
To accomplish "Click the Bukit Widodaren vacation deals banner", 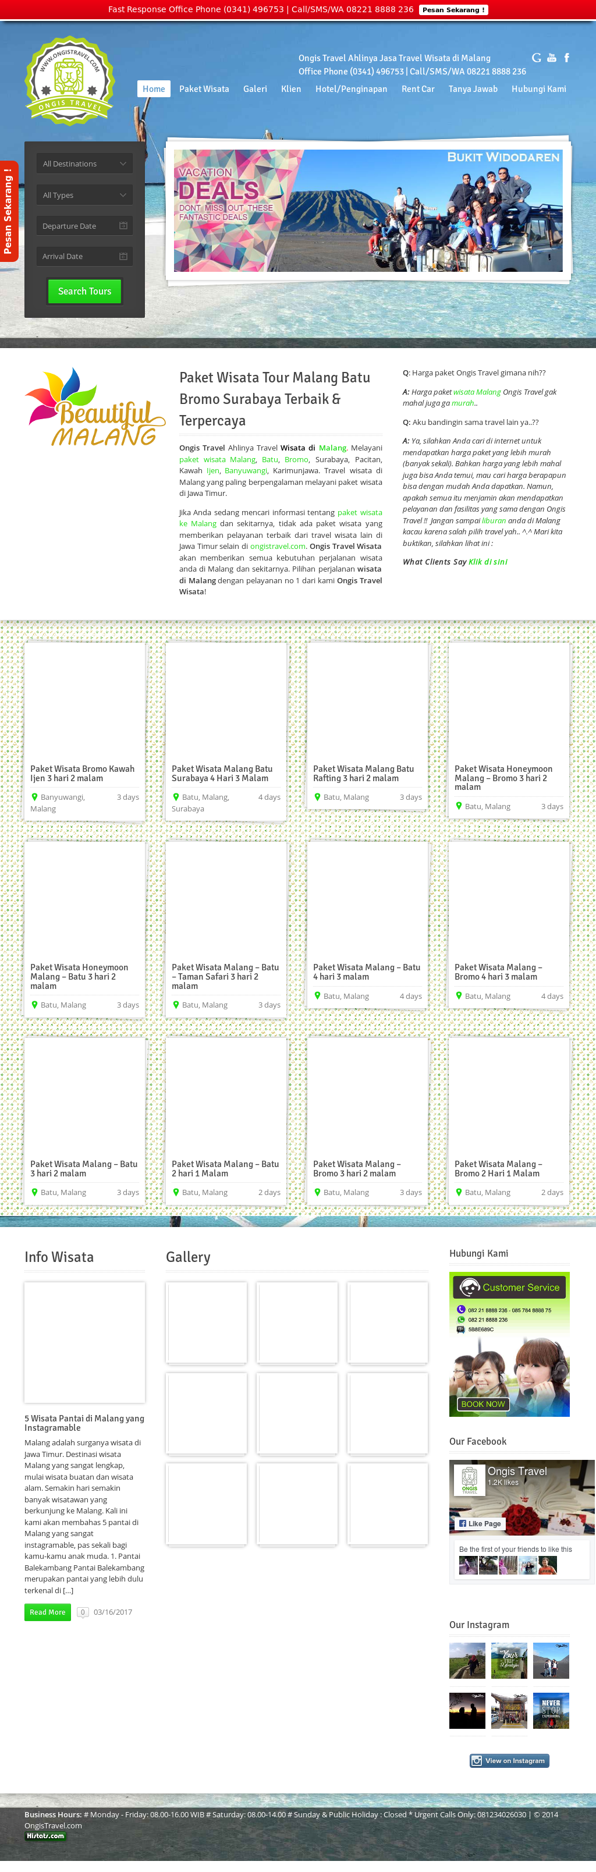I will click(x=368, y=211).
